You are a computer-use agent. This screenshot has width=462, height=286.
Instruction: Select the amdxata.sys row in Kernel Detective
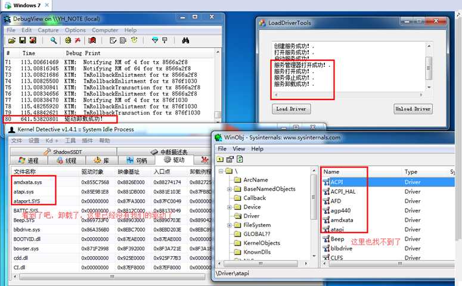coord(111,182)
